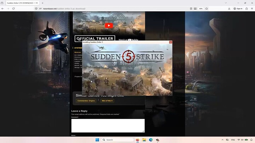Open the battery status tray icon

[x=246, y=140]
